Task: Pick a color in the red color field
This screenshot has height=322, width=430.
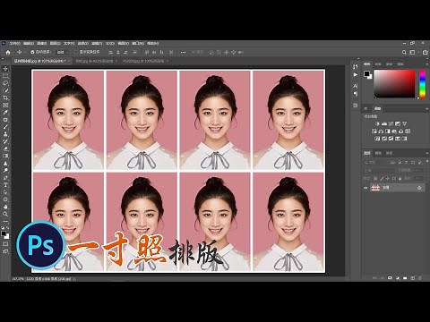Action: click(x=394, y=84)
